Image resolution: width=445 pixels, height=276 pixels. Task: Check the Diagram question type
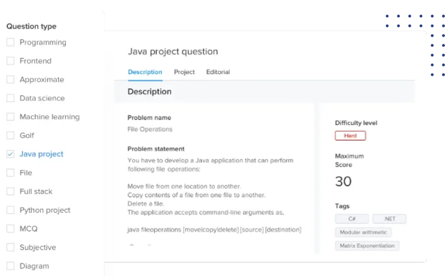point(10,266)
